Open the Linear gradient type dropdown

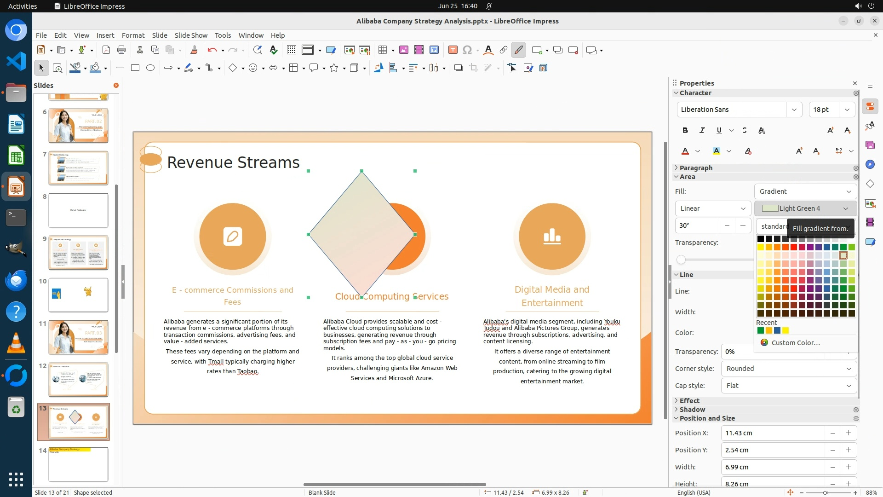point(712,208)
